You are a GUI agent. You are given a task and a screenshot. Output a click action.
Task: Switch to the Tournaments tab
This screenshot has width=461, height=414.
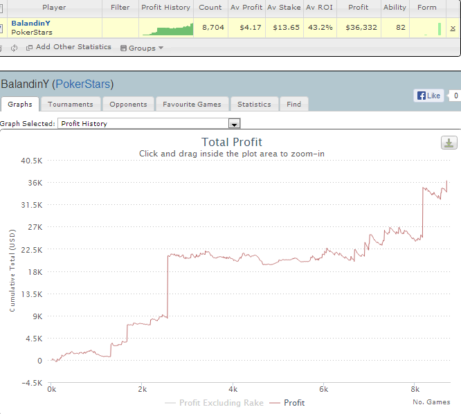[71, 104]
